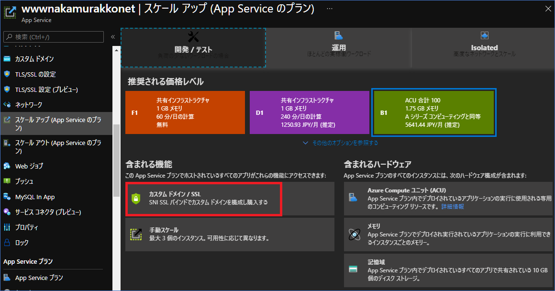Click the MySQL In App icon
The width and height of the screenshot is (555, 291).
(7, 197)
